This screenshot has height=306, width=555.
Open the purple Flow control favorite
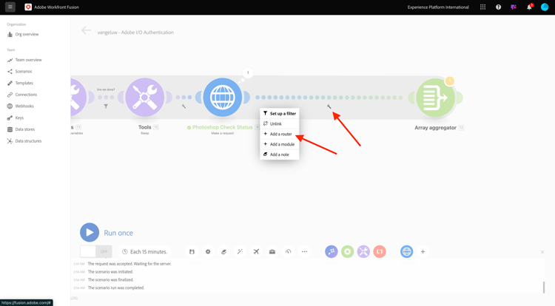[332, 251]
